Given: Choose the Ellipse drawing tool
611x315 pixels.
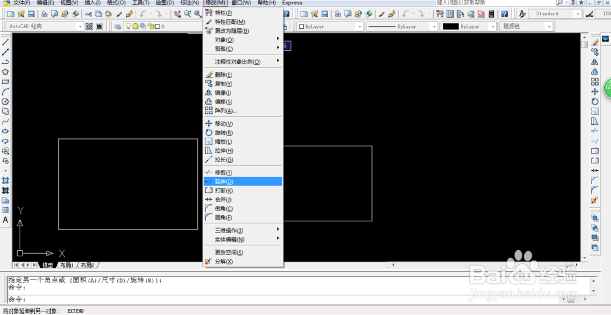Looking at the screenshot, I should click(5, 132).
